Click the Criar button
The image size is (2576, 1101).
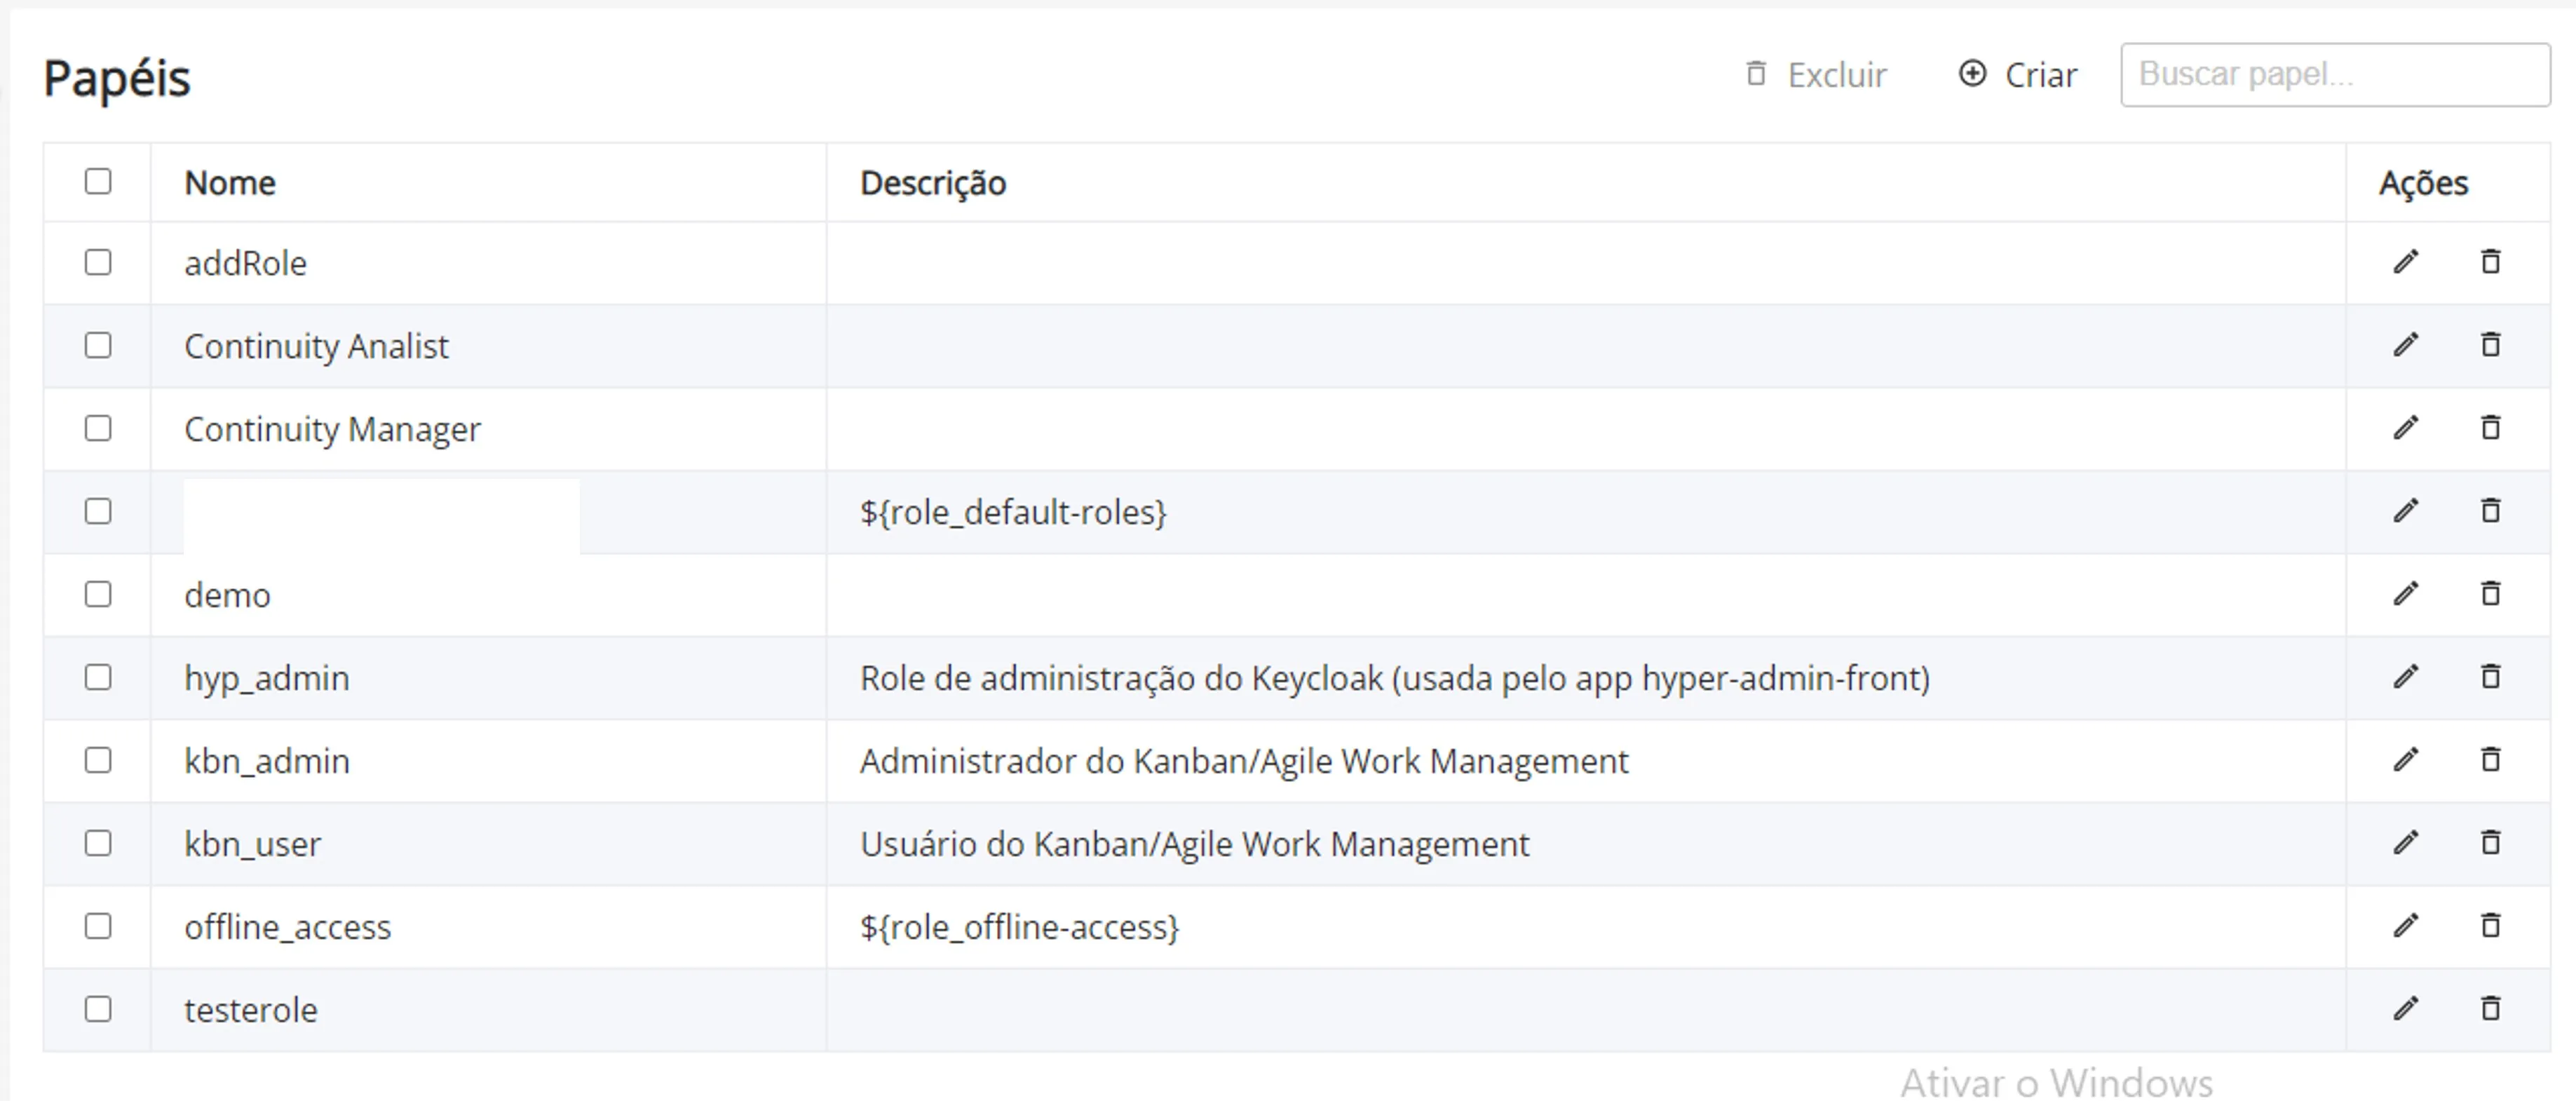(x=2018, y=75)
